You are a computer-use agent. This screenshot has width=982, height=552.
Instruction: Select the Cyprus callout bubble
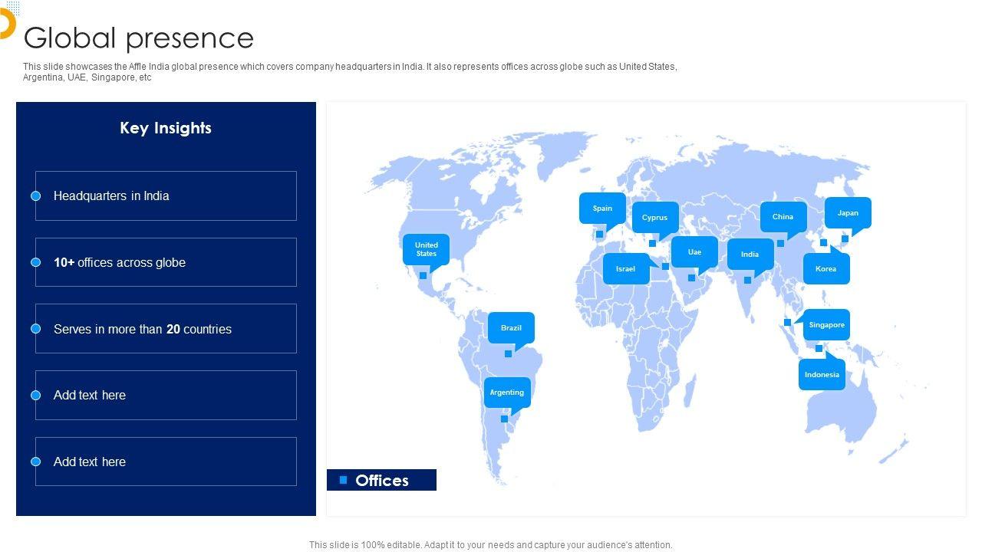[x=655, y=218]
